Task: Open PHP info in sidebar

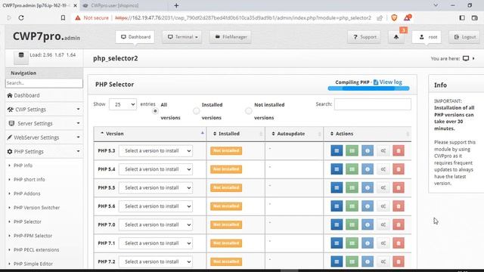Action: click(x=23, y=165)
